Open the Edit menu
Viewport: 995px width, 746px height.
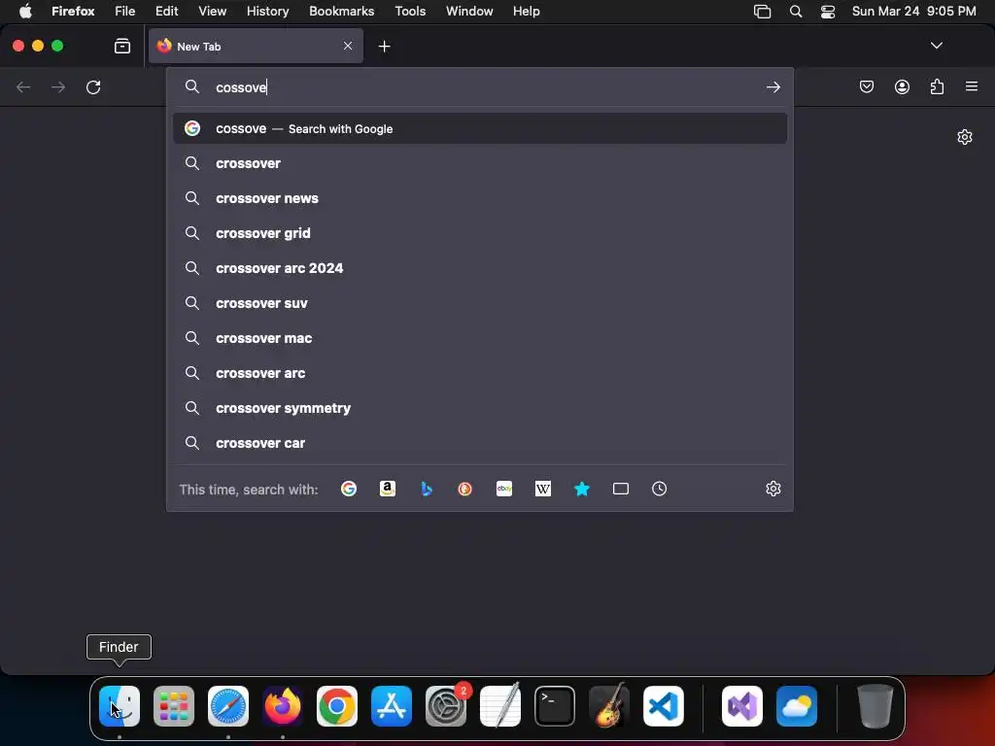167,12
